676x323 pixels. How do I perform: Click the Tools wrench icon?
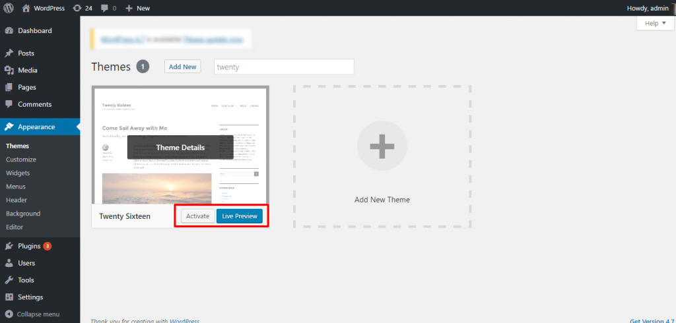[x=9, y=280]
